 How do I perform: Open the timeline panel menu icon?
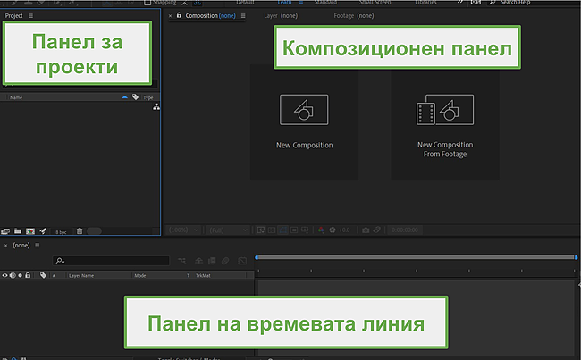click(37, 245)
